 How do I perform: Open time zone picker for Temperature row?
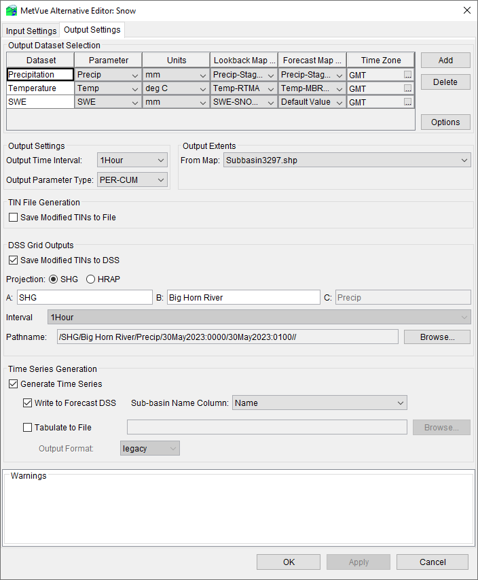tap(407, 89)
